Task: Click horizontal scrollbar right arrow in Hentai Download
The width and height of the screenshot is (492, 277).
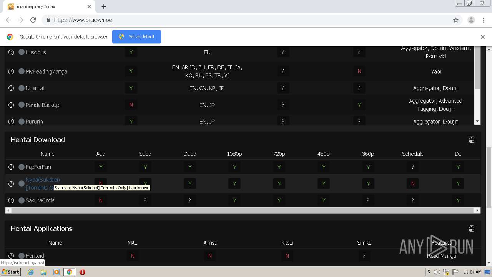Action: point(478,210)
